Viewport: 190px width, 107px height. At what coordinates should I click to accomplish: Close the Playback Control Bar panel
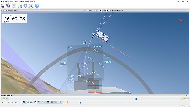(x=188, y=96)
